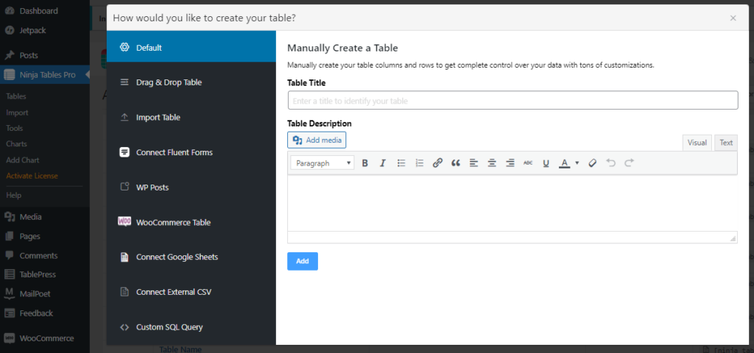Click the Drag & Drop lines icon

pyautogui.click(x=124, y=82)
